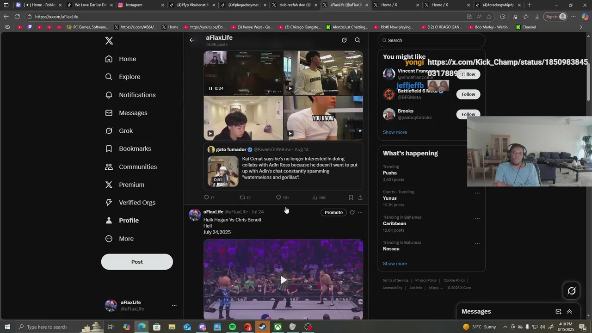Click the Post button

(x=137, y=262)
